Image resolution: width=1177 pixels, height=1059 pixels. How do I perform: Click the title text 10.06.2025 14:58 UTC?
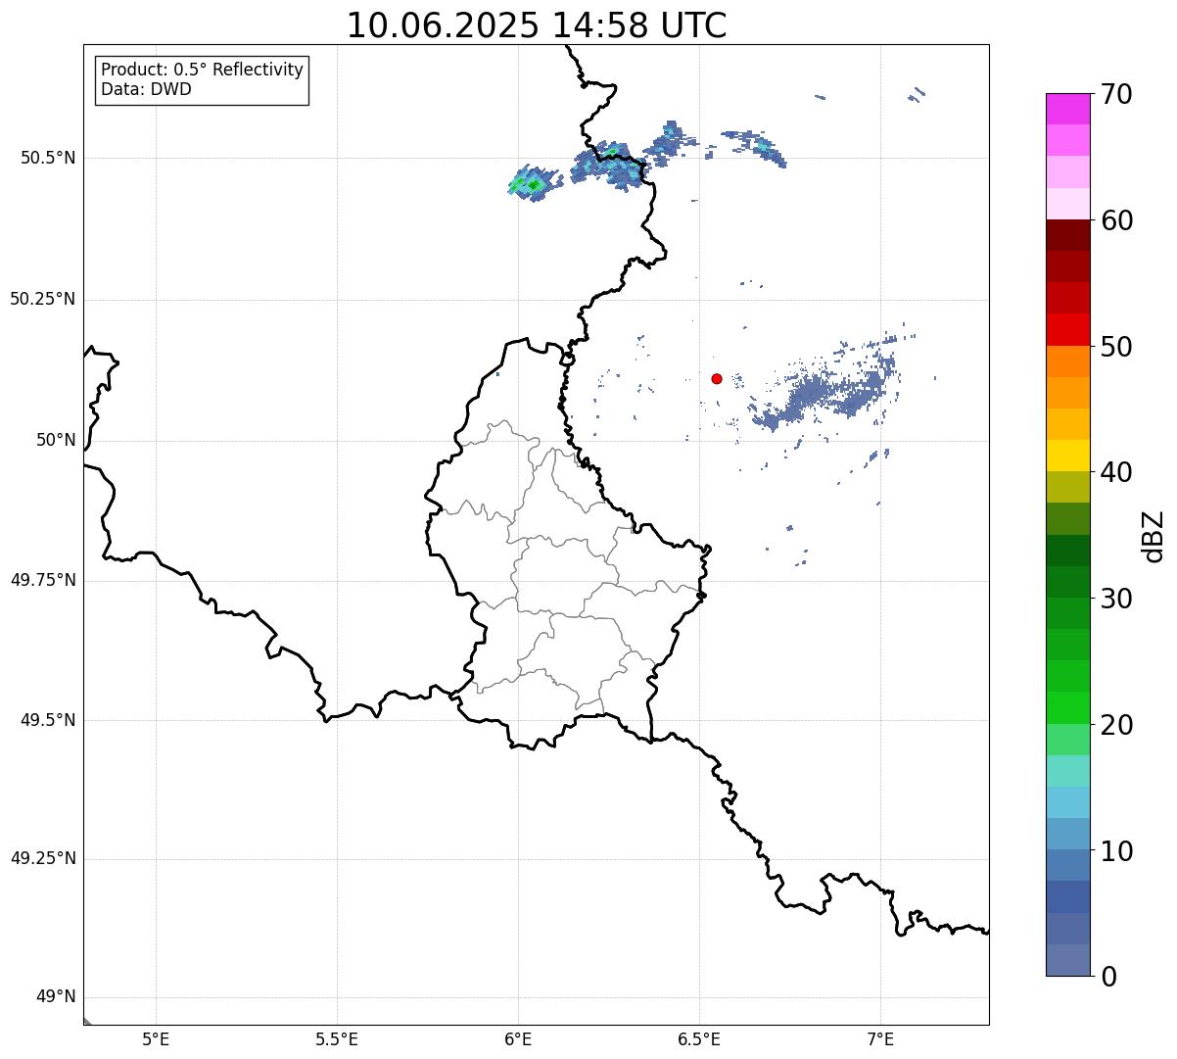pyautogui.click(x=537, y=25)
